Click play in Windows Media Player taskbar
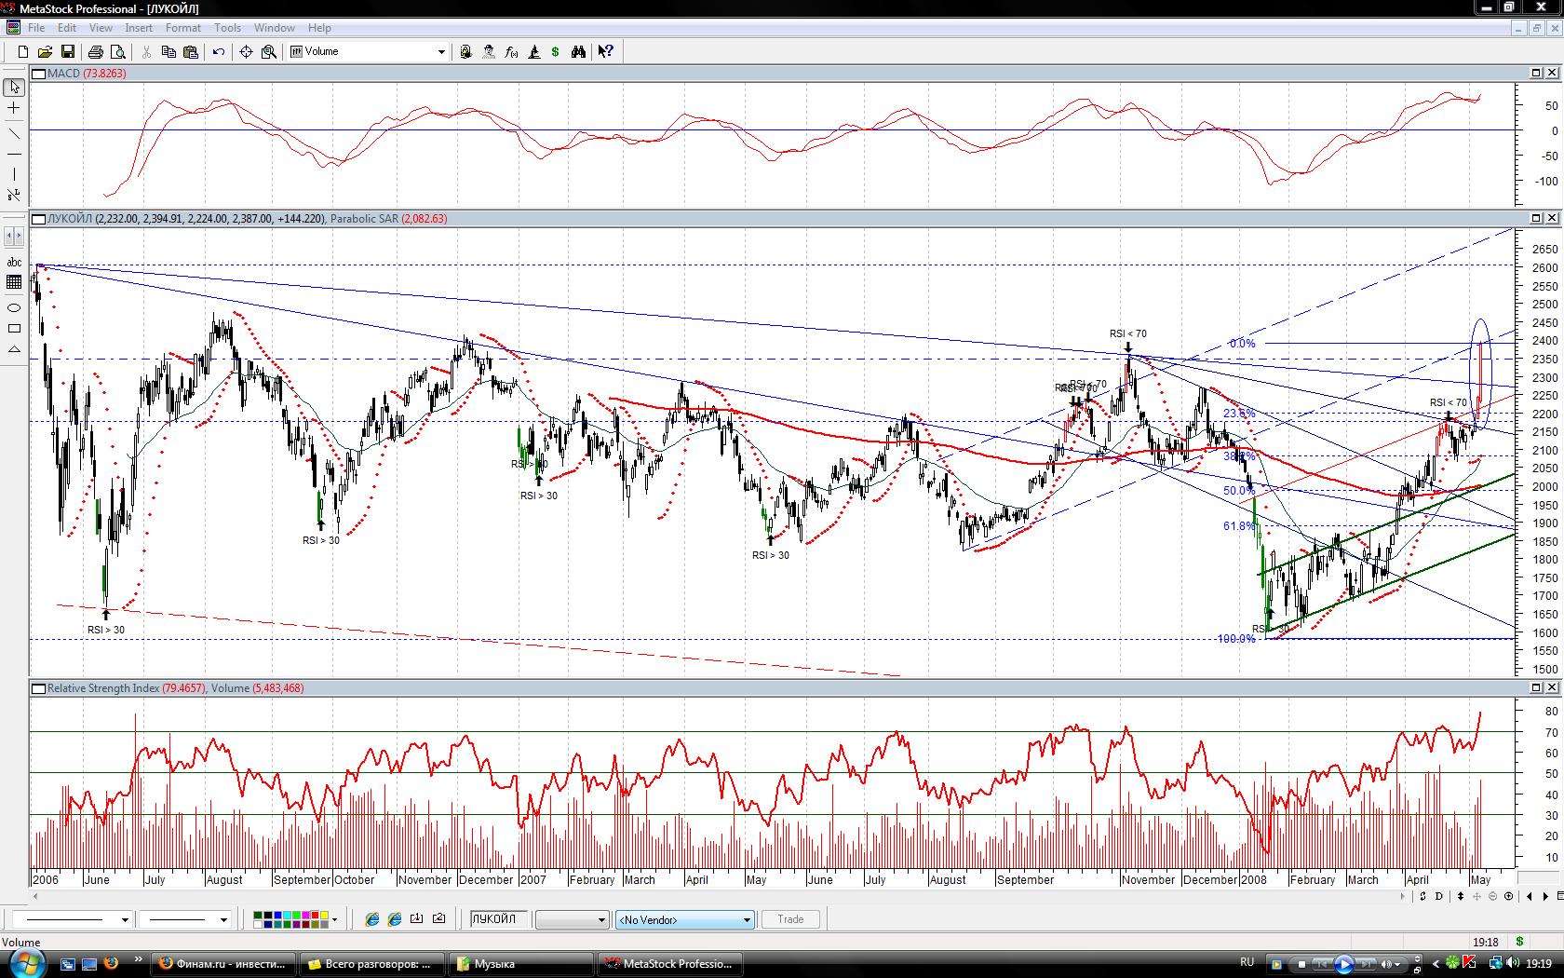Viewport: 1564px width, 978px height. (1343, 964)
